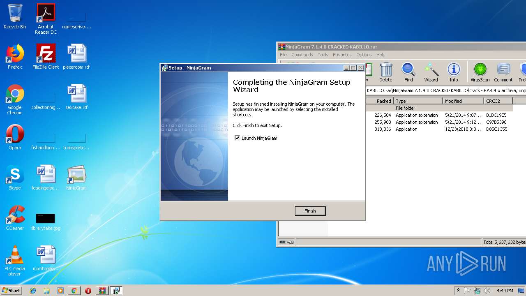Image resolution: width=526 pixels, height=296 pixels.
Task: Select row with CRC32 B1BC19E5
Action: 439,115
